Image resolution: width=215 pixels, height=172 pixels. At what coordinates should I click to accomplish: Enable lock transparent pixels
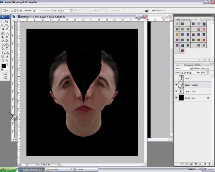click(182, 73)
